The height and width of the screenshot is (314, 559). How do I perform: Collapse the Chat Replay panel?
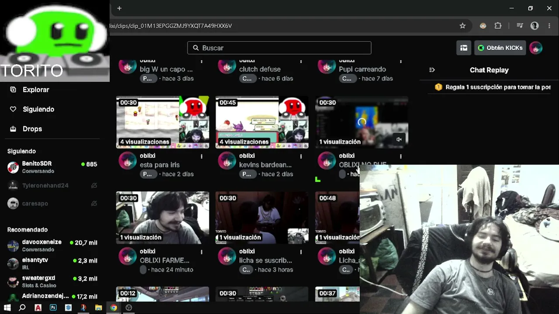pos(432,70)
